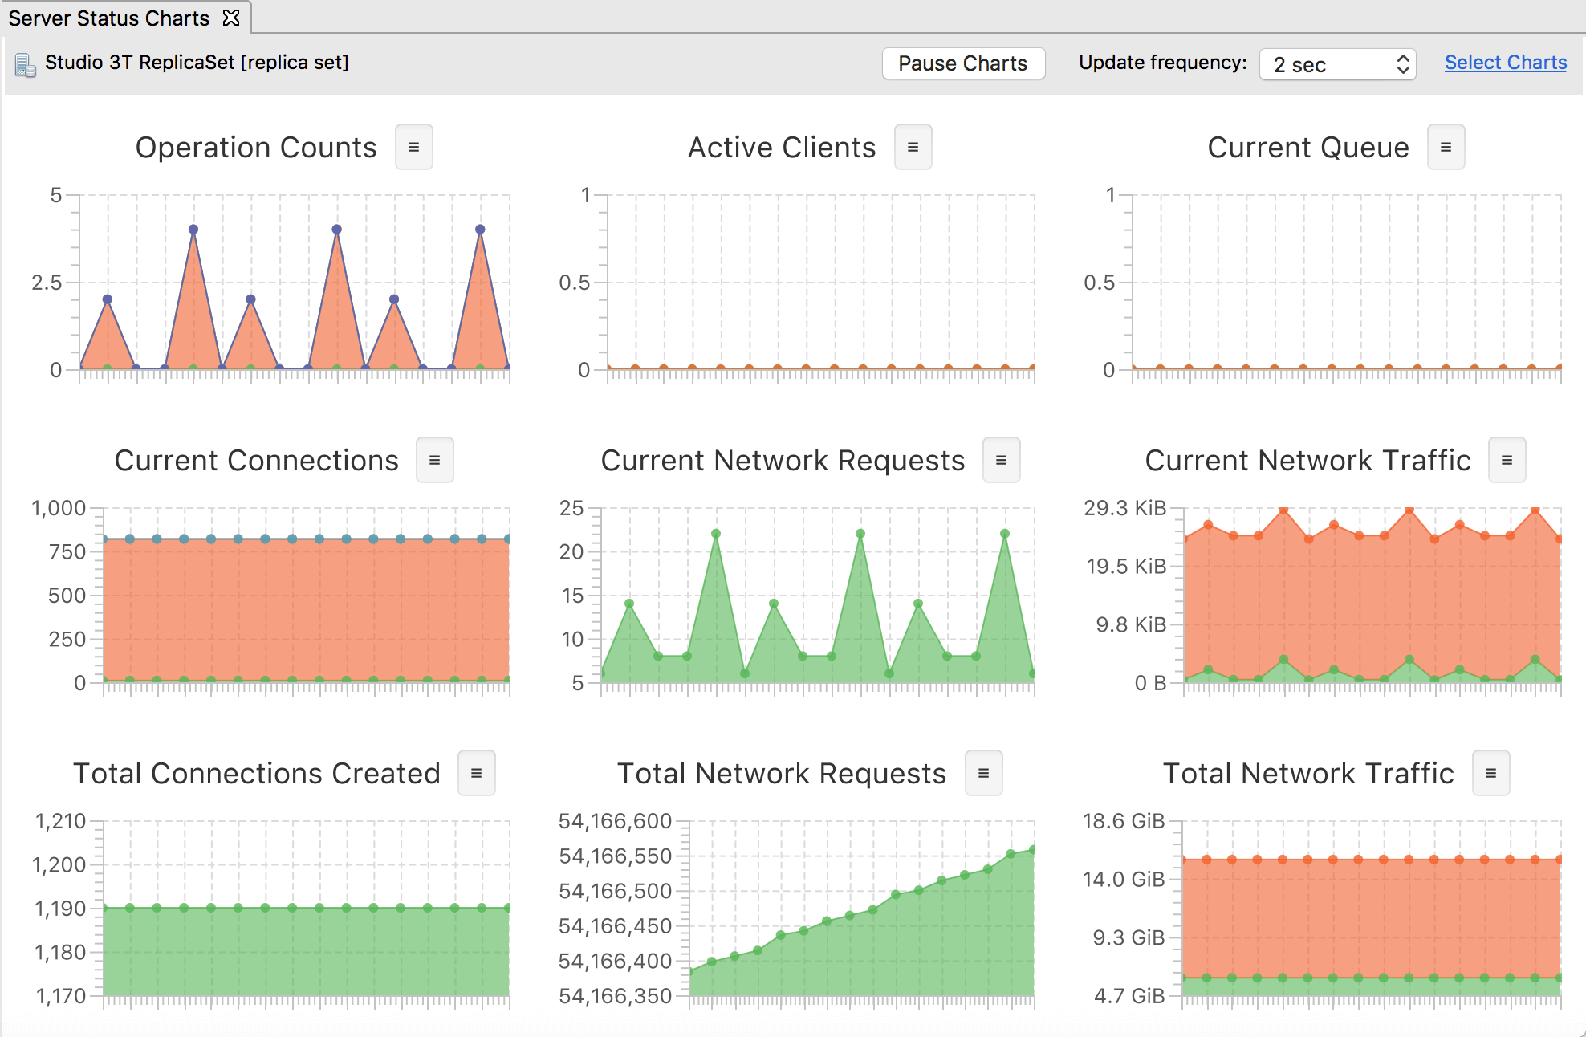1586x1037 pixels.
Task: Open the Total Network Traffic menu icon
Action: click(1490, 773)
